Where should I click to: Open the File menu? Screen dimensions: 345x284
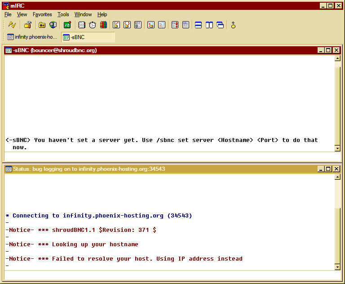[8, 14]
